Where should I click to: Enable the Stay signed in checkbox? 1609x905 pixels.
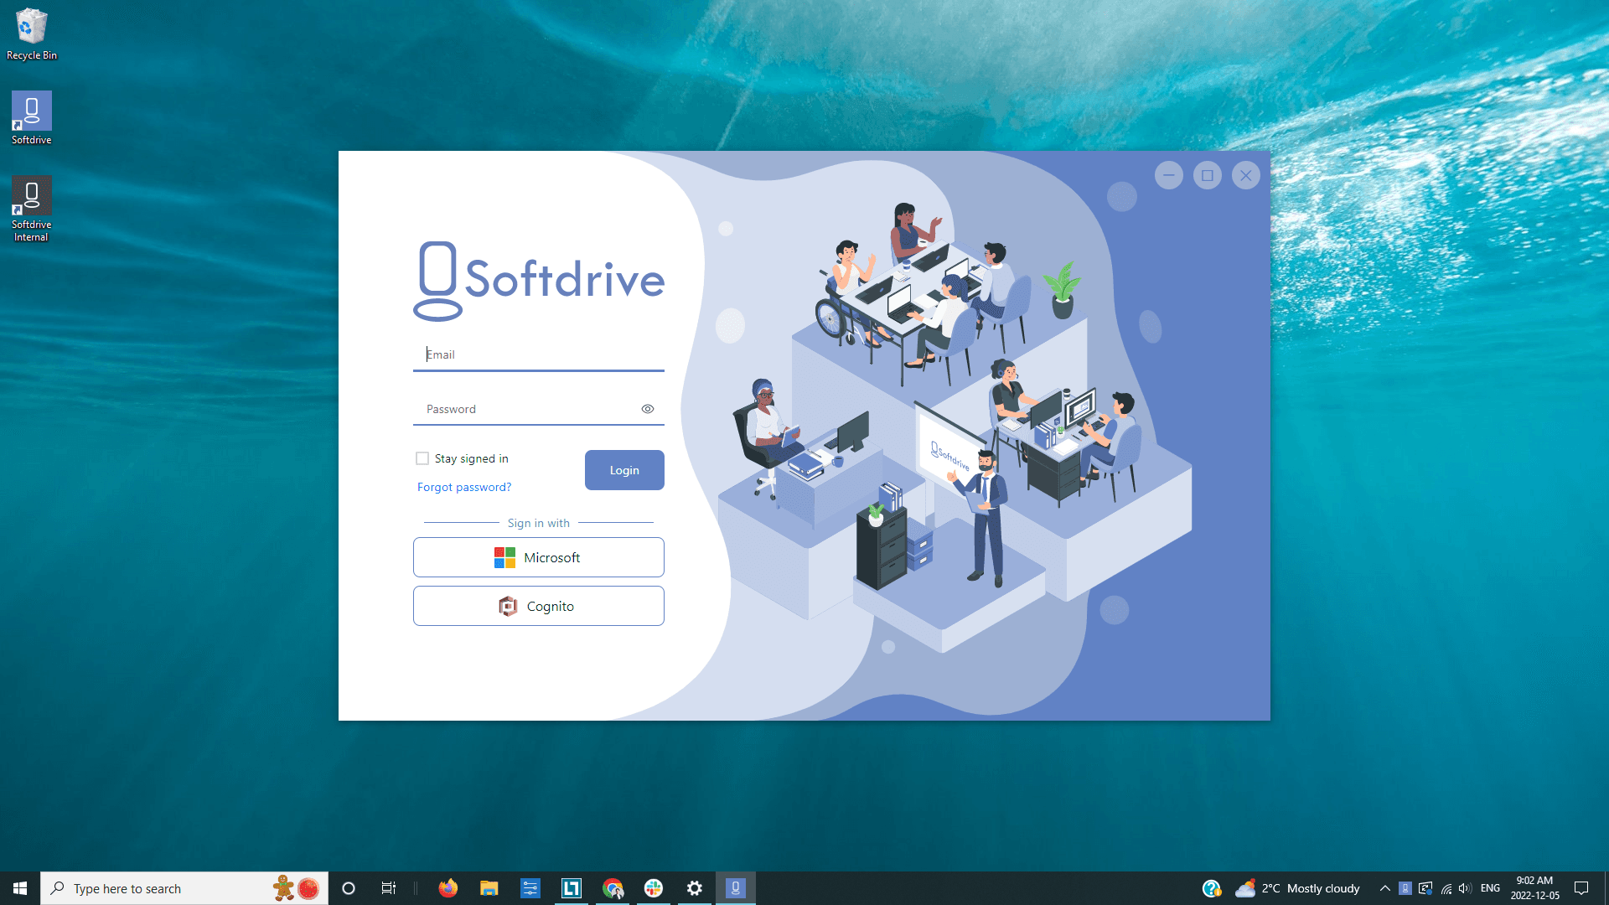click(x=422, y=458)
